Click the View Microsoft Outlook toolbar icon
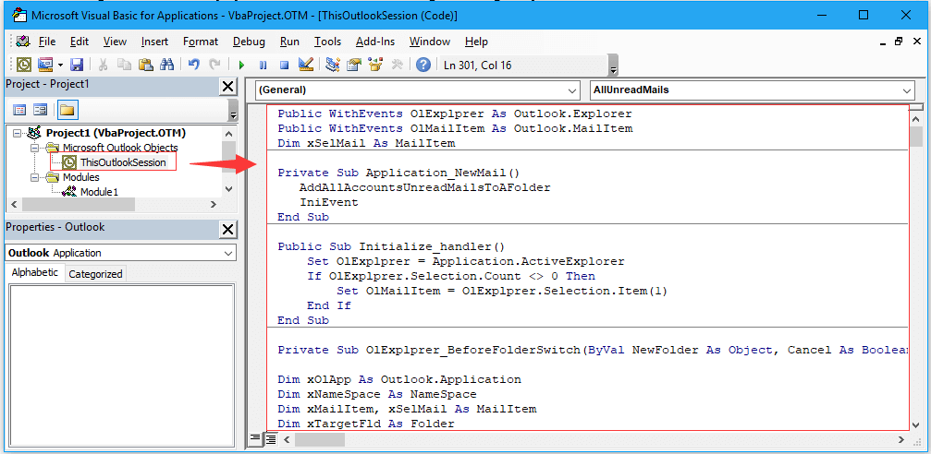Image resolution: width=931 pixels, height=454 pixels. point(24,65)
